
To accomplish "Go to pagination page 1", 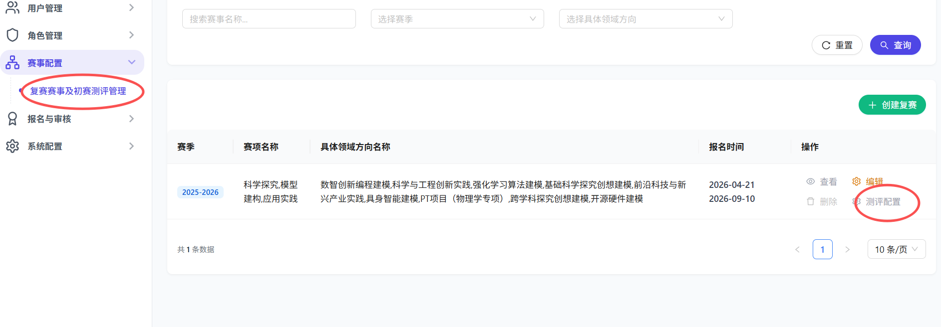I will (x=823, y=249).
